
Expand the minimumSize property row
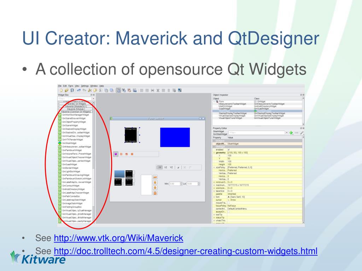[214, 182]
